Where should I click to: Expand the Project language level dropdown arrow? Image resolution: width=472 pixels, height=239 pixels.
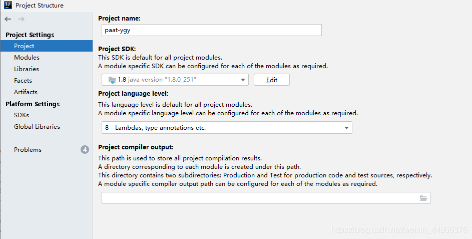[x=346, y=128]
